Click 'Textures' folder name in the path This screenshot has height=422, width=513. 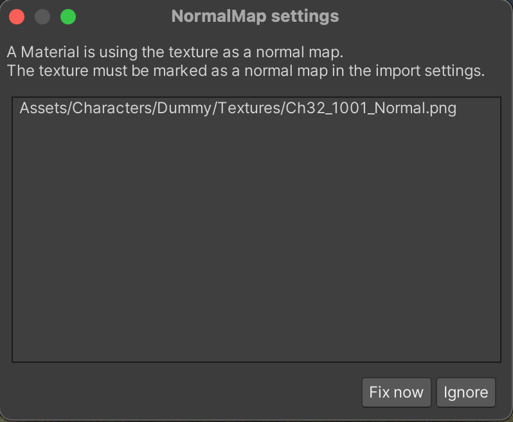246,108
